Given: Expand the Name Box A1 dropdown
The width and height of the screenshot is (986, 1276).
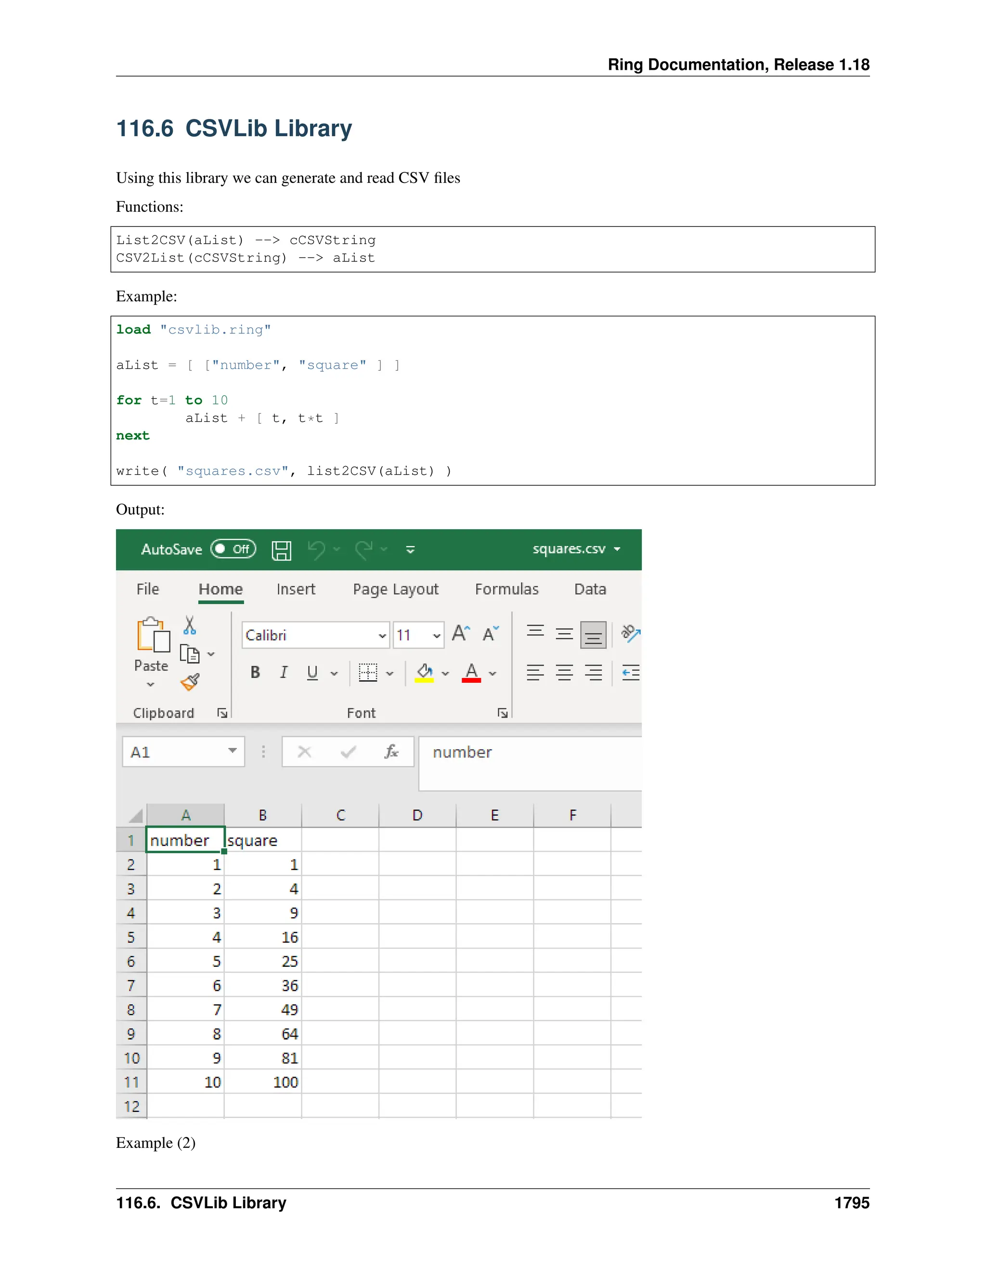Looking at the screenshot, I should (x=233, y=751).
